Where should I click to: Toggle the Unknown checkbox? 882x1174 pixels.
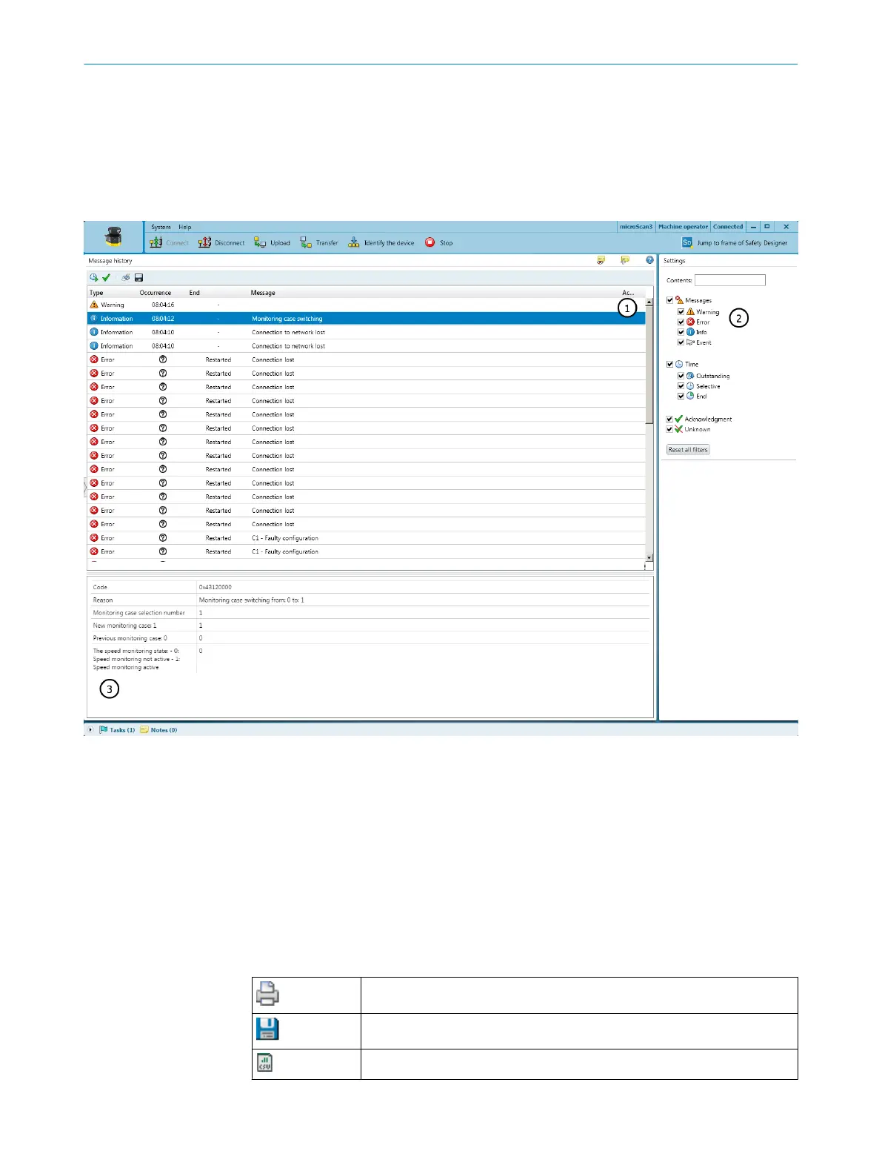(669, 429)
